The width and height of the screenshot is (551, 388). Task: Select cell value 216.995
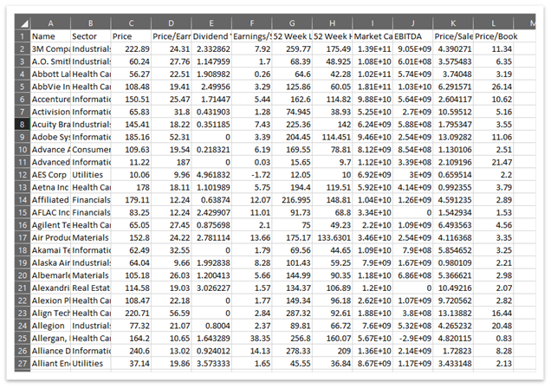[292, 200]
